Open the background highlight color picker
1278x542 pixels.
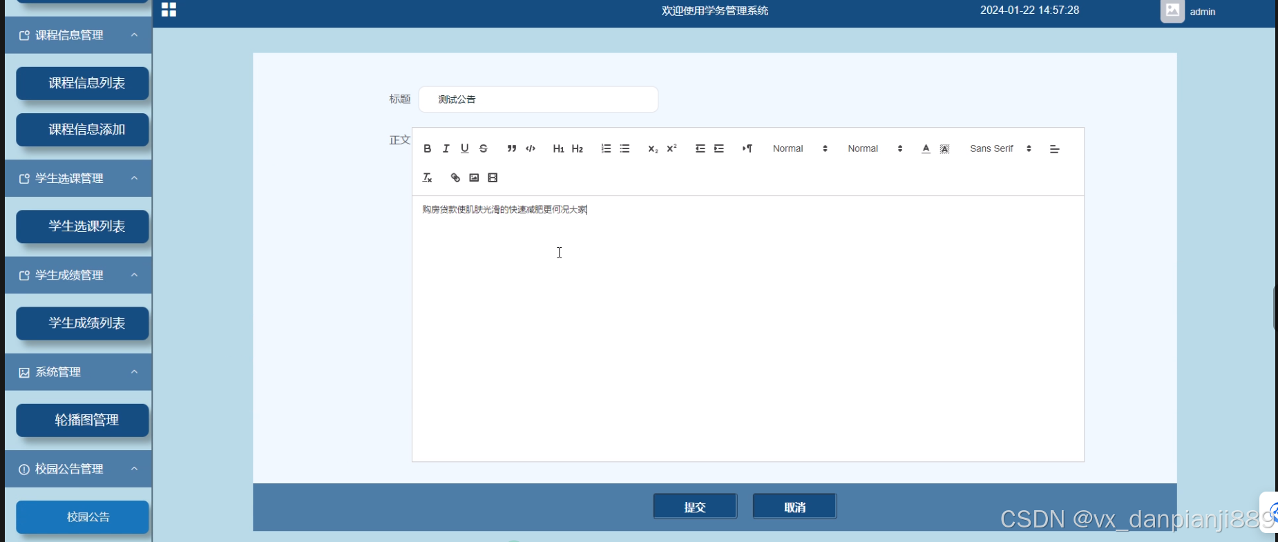944,148
